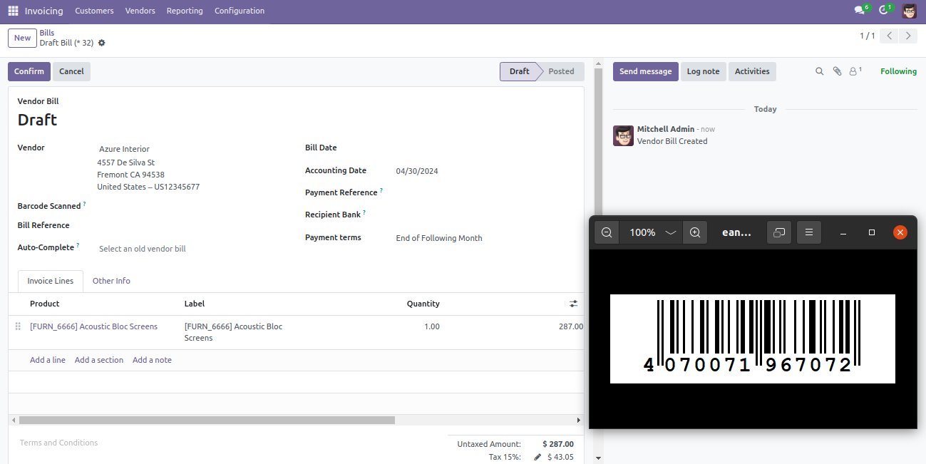Edit the Tax 15% pencil icon

[x=537, y=457]
